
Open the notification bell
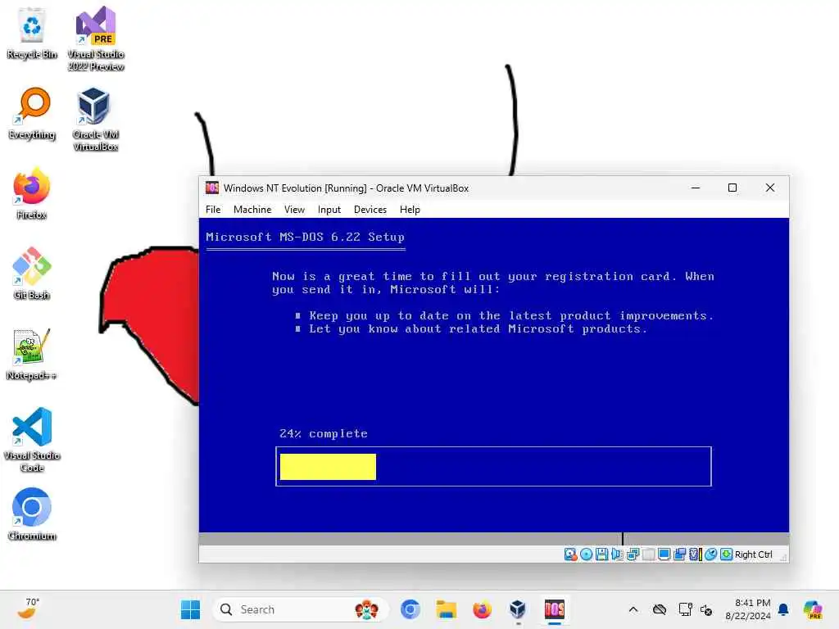pyautogui.click(x=783, y=609)
